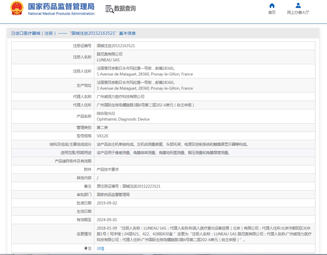Click the National Medical Products Administration subtitle
327x255 pixels.
[61, 14]
